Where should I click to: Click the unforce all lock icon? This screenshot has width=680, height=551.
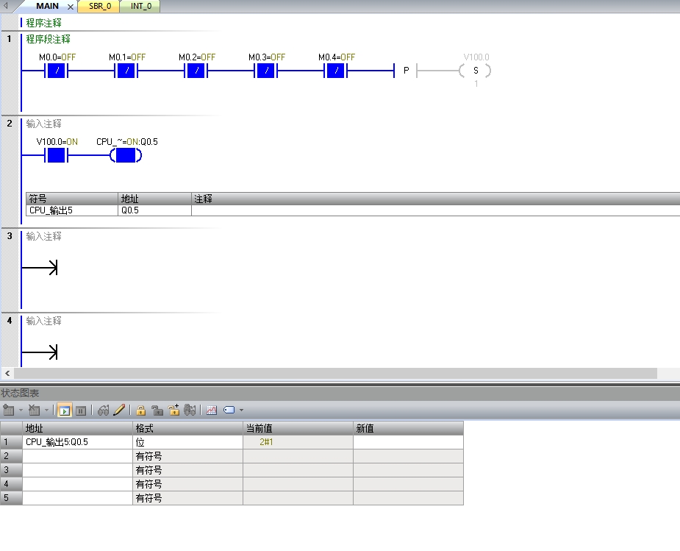174,410
